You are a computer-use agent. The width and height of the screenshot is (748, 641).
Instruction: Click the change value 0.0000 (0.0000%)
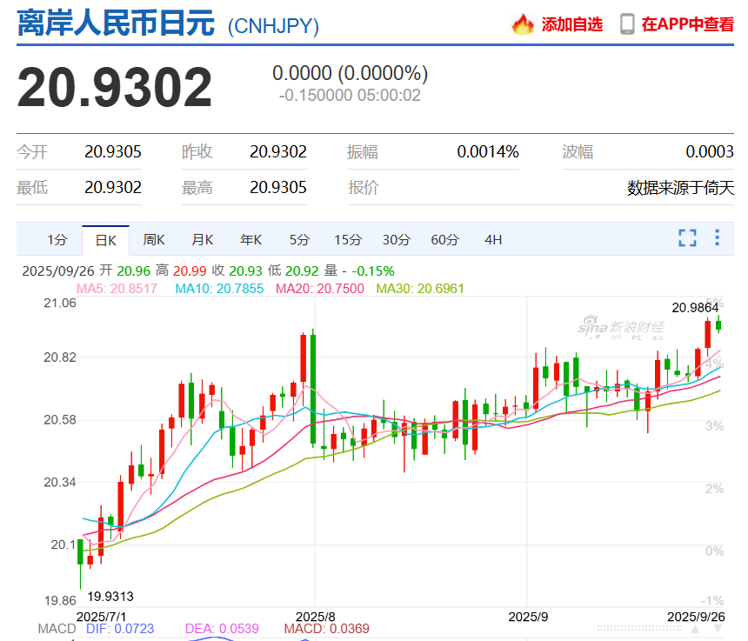click(351, 73)
